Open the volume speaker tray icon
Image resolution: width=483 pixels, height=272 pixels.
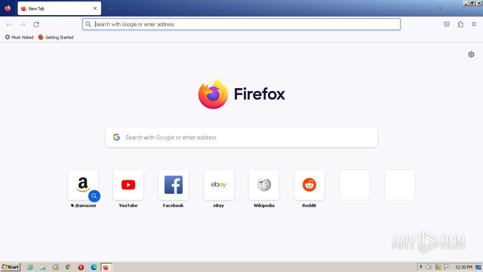429,267
